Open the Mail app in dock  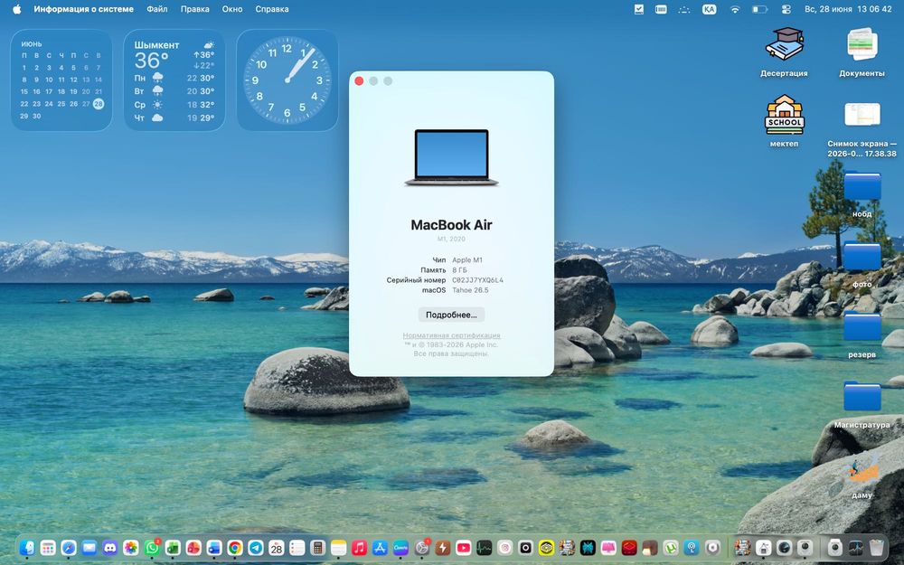[89, 547]
